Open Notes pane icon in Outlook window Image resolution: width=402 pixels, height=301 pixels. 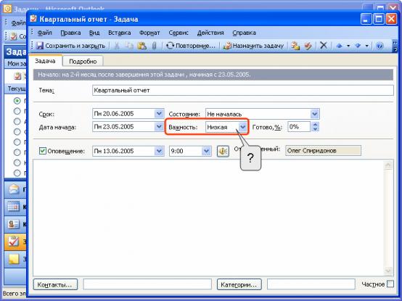(14, 259)
